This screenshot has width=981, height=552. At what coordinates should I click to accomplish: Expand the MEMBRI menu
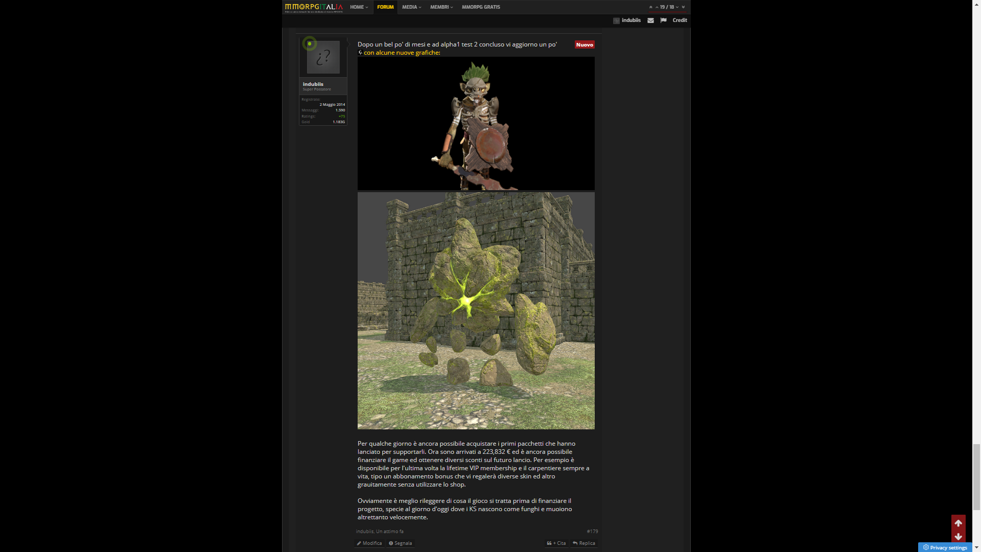tap(441, 7)
